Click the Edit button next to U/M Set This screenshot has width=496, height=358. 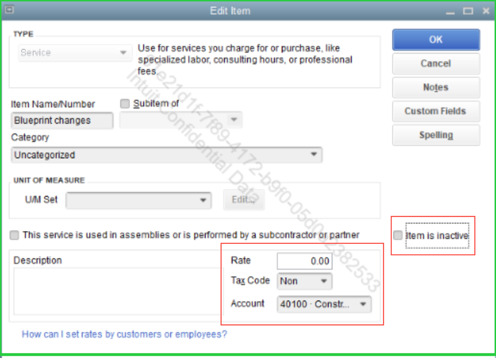pyautogui.click(x=243, y=200)
